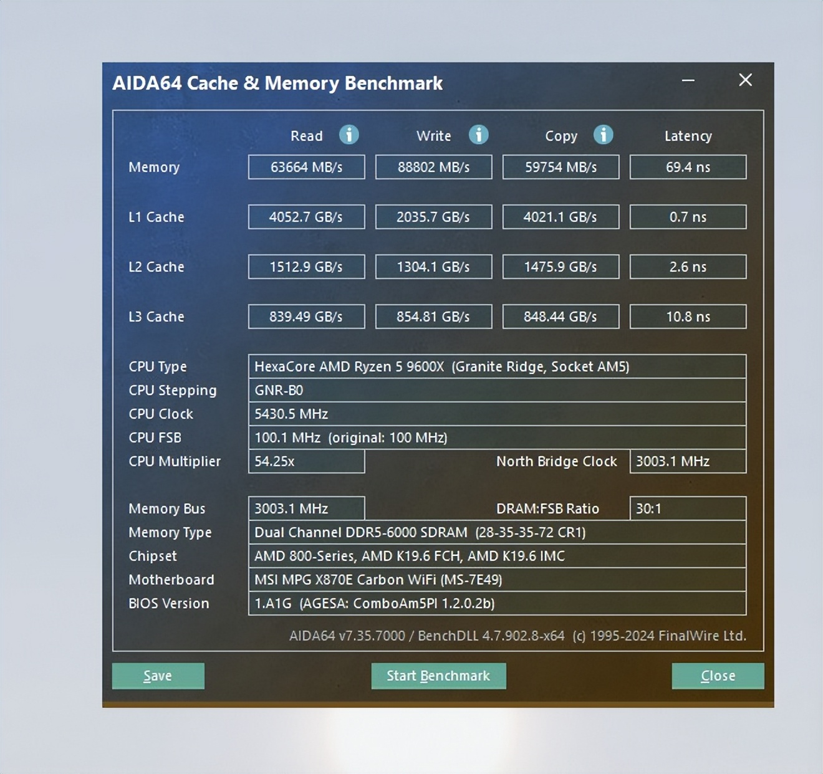The width and height of the screenshot is (823, 774).
Task: Click the Memory Bus field 3003.1 MHz
Action: click(x=306, y=509)
